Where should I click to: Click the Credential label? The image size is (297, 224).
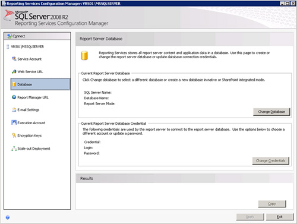pyautogui.click(x=92, y=142)
